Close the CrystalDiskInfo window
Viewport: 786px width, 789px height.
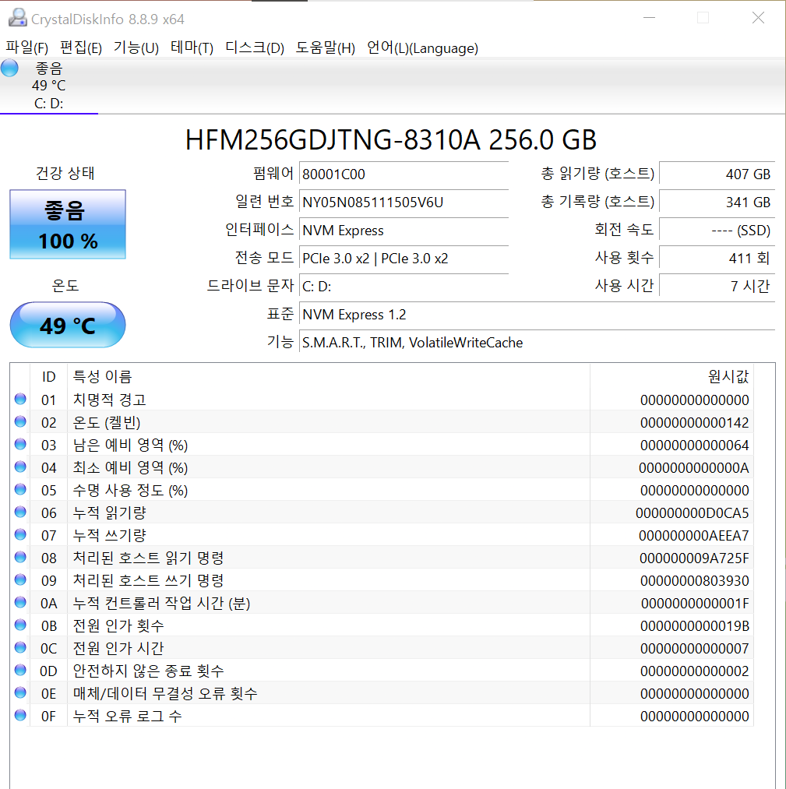(x=758, y=18)
